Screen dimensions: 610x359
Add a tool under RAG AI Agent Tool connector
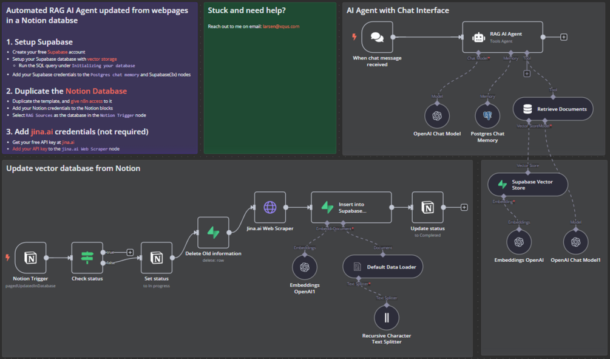[x=527, y=74]
